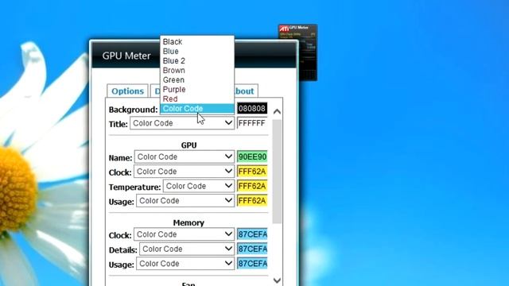The image size is (509, 286).
Task: Expand the Memory Clock color dropdown
Action: 184,234
